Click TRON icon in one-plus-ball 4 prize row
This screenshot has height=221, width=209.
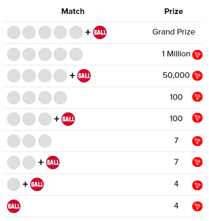(197, 185)
